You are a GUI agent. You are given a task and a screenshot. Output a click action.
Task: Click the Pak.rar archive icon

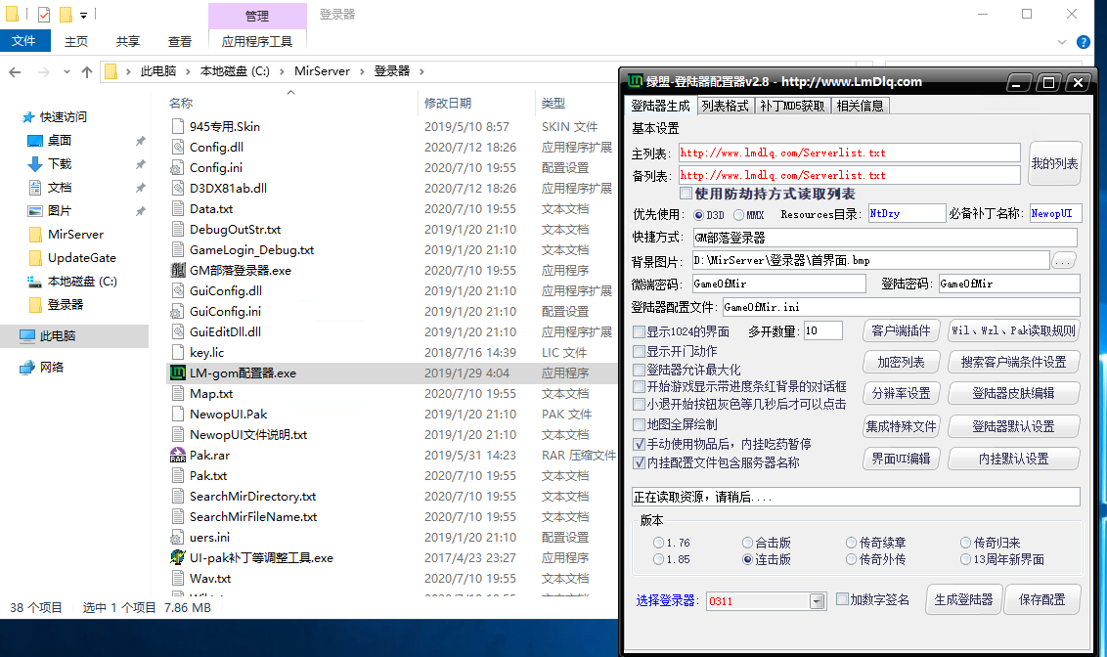(178, 456)
